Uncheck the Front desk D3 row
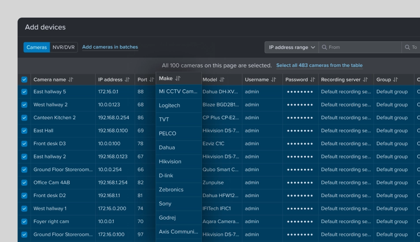The height and width of the screenshot is (242, 420). [24, 143]
